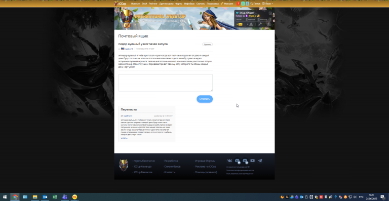Screen dimensions: 389x201
Task: Open the YouTube social icon
Action: point(253,160)
